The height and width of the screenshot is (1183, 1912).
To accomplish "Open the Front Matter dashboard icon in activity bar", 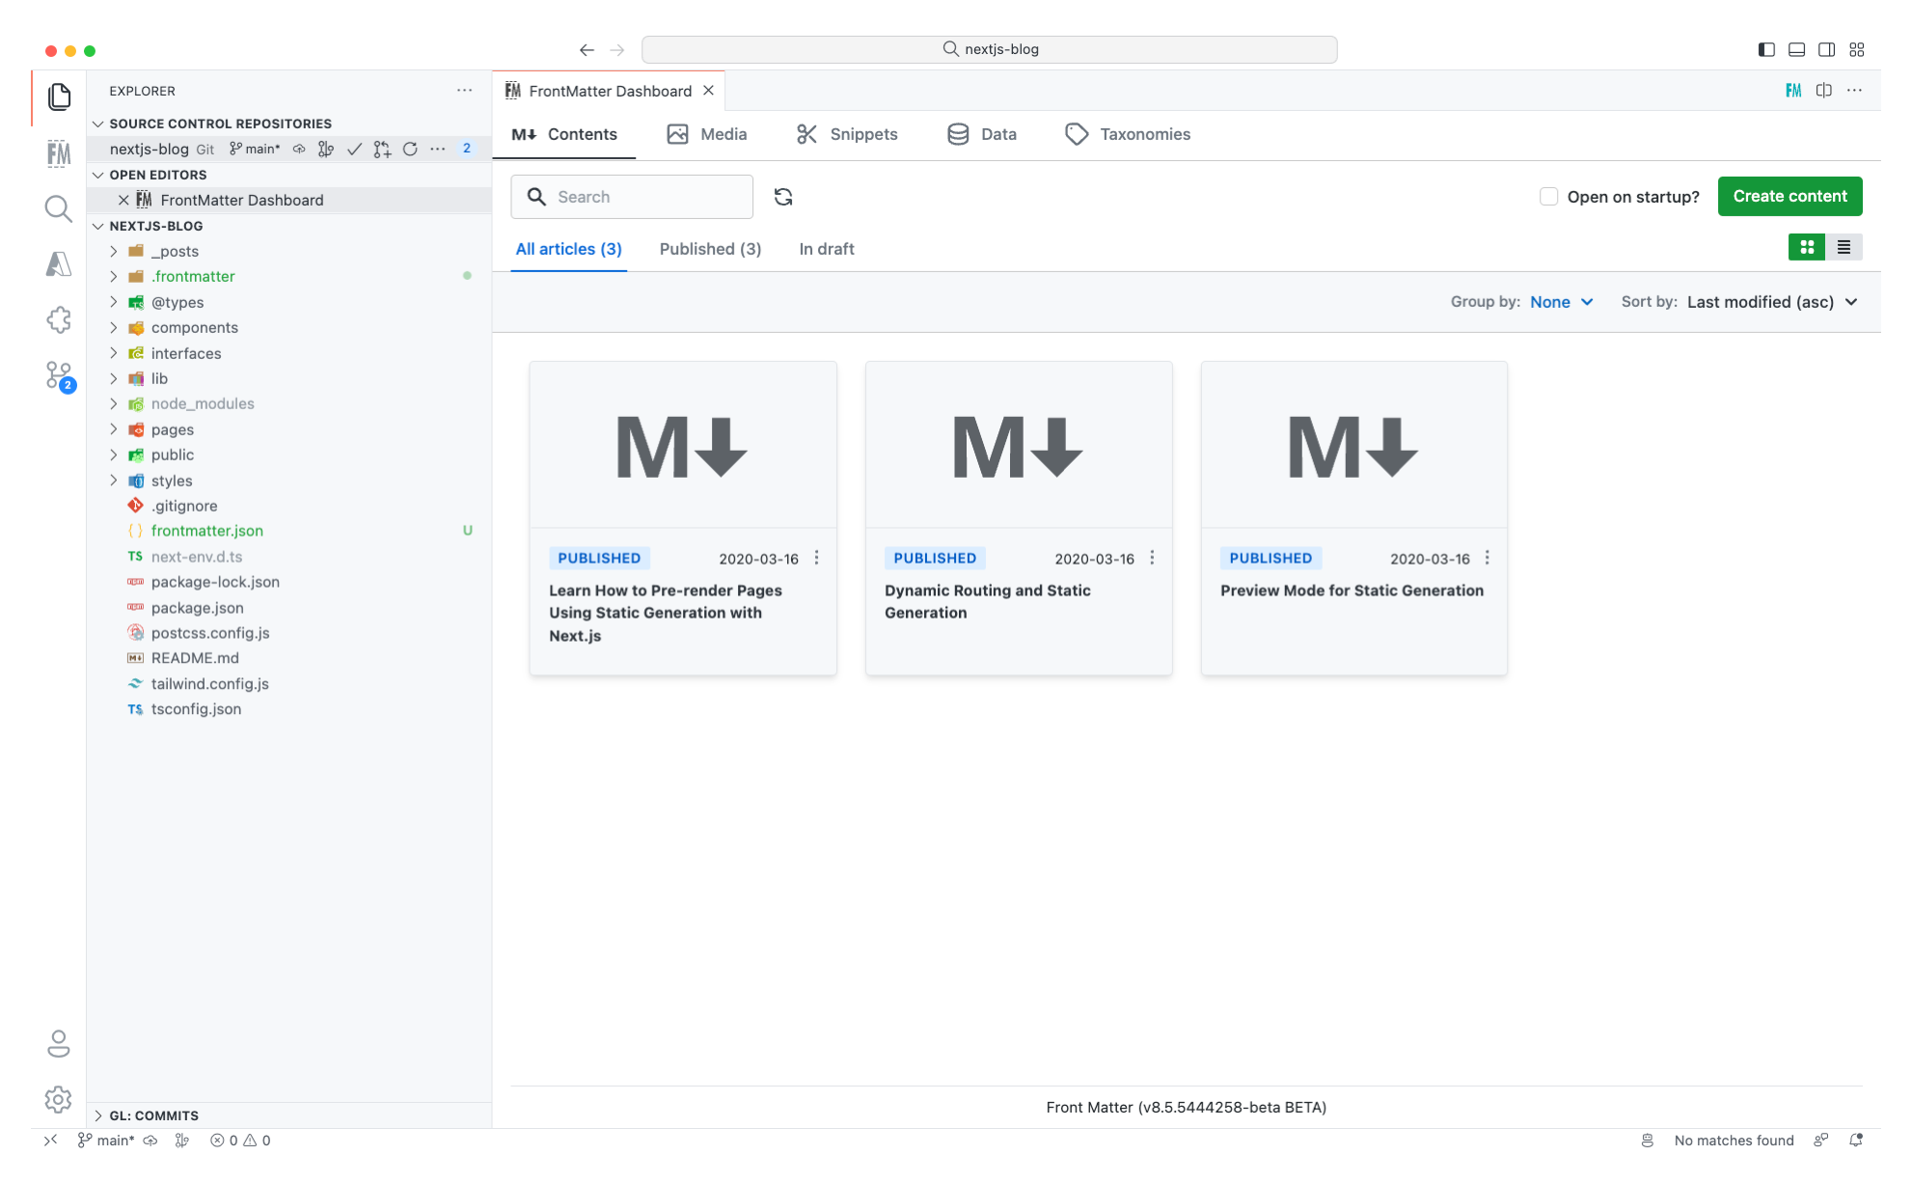I will click(x=59, y=152).
